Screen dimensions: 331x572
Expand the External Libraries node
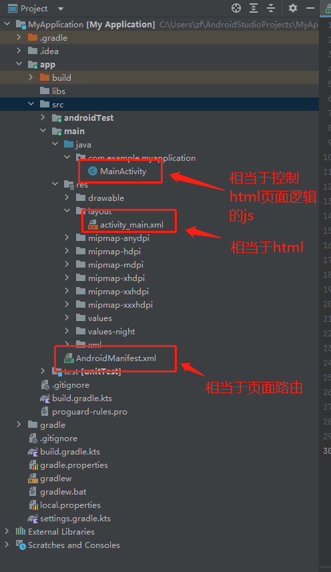click(7, 531)
